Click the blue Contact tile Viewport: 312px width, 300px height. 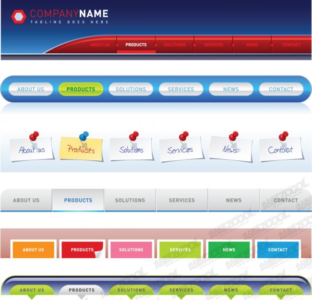[278, 250]
